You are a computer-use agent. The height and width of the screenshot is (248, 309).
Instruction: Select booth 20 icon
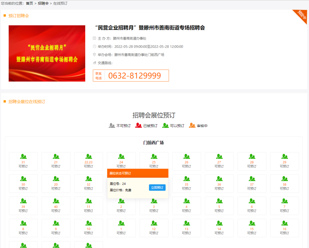56,179
